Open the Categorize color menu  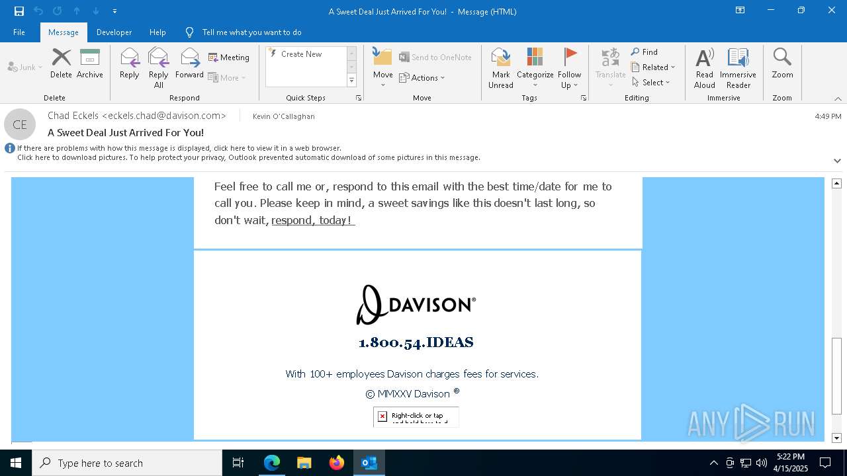[535, 67]
